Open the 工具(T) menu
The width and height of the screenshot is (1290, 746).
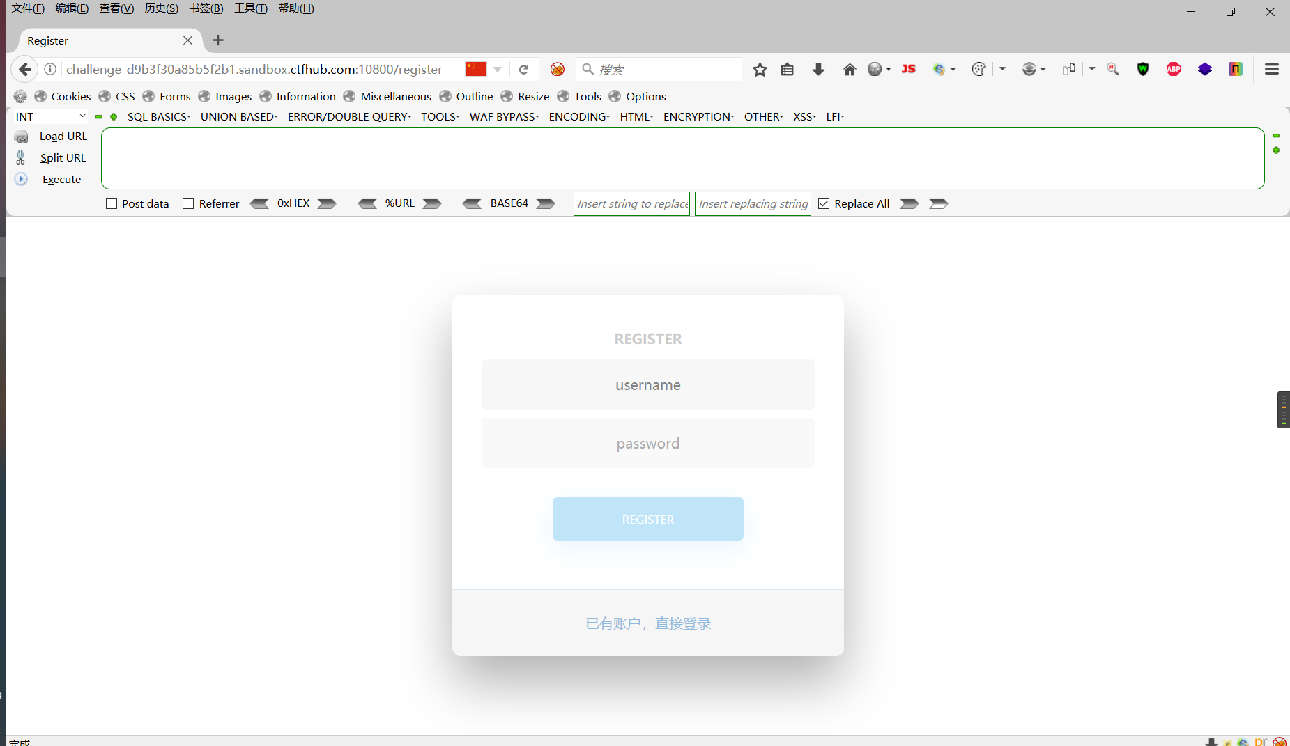coord(251,8)
